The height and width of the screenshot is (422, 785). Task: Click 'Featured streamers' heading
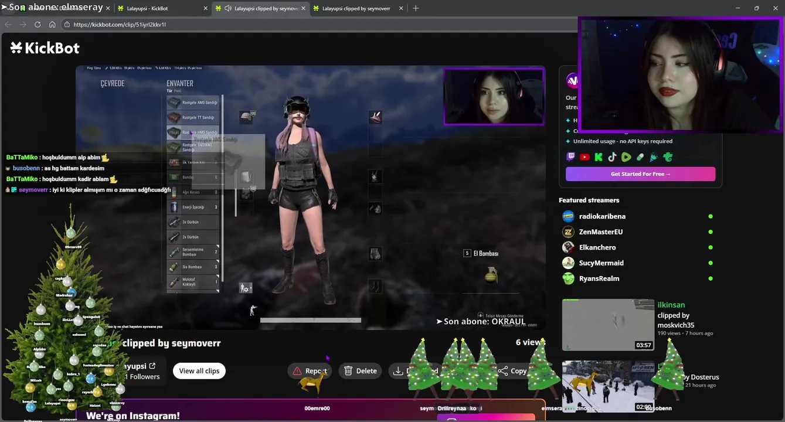coord(589,200)
